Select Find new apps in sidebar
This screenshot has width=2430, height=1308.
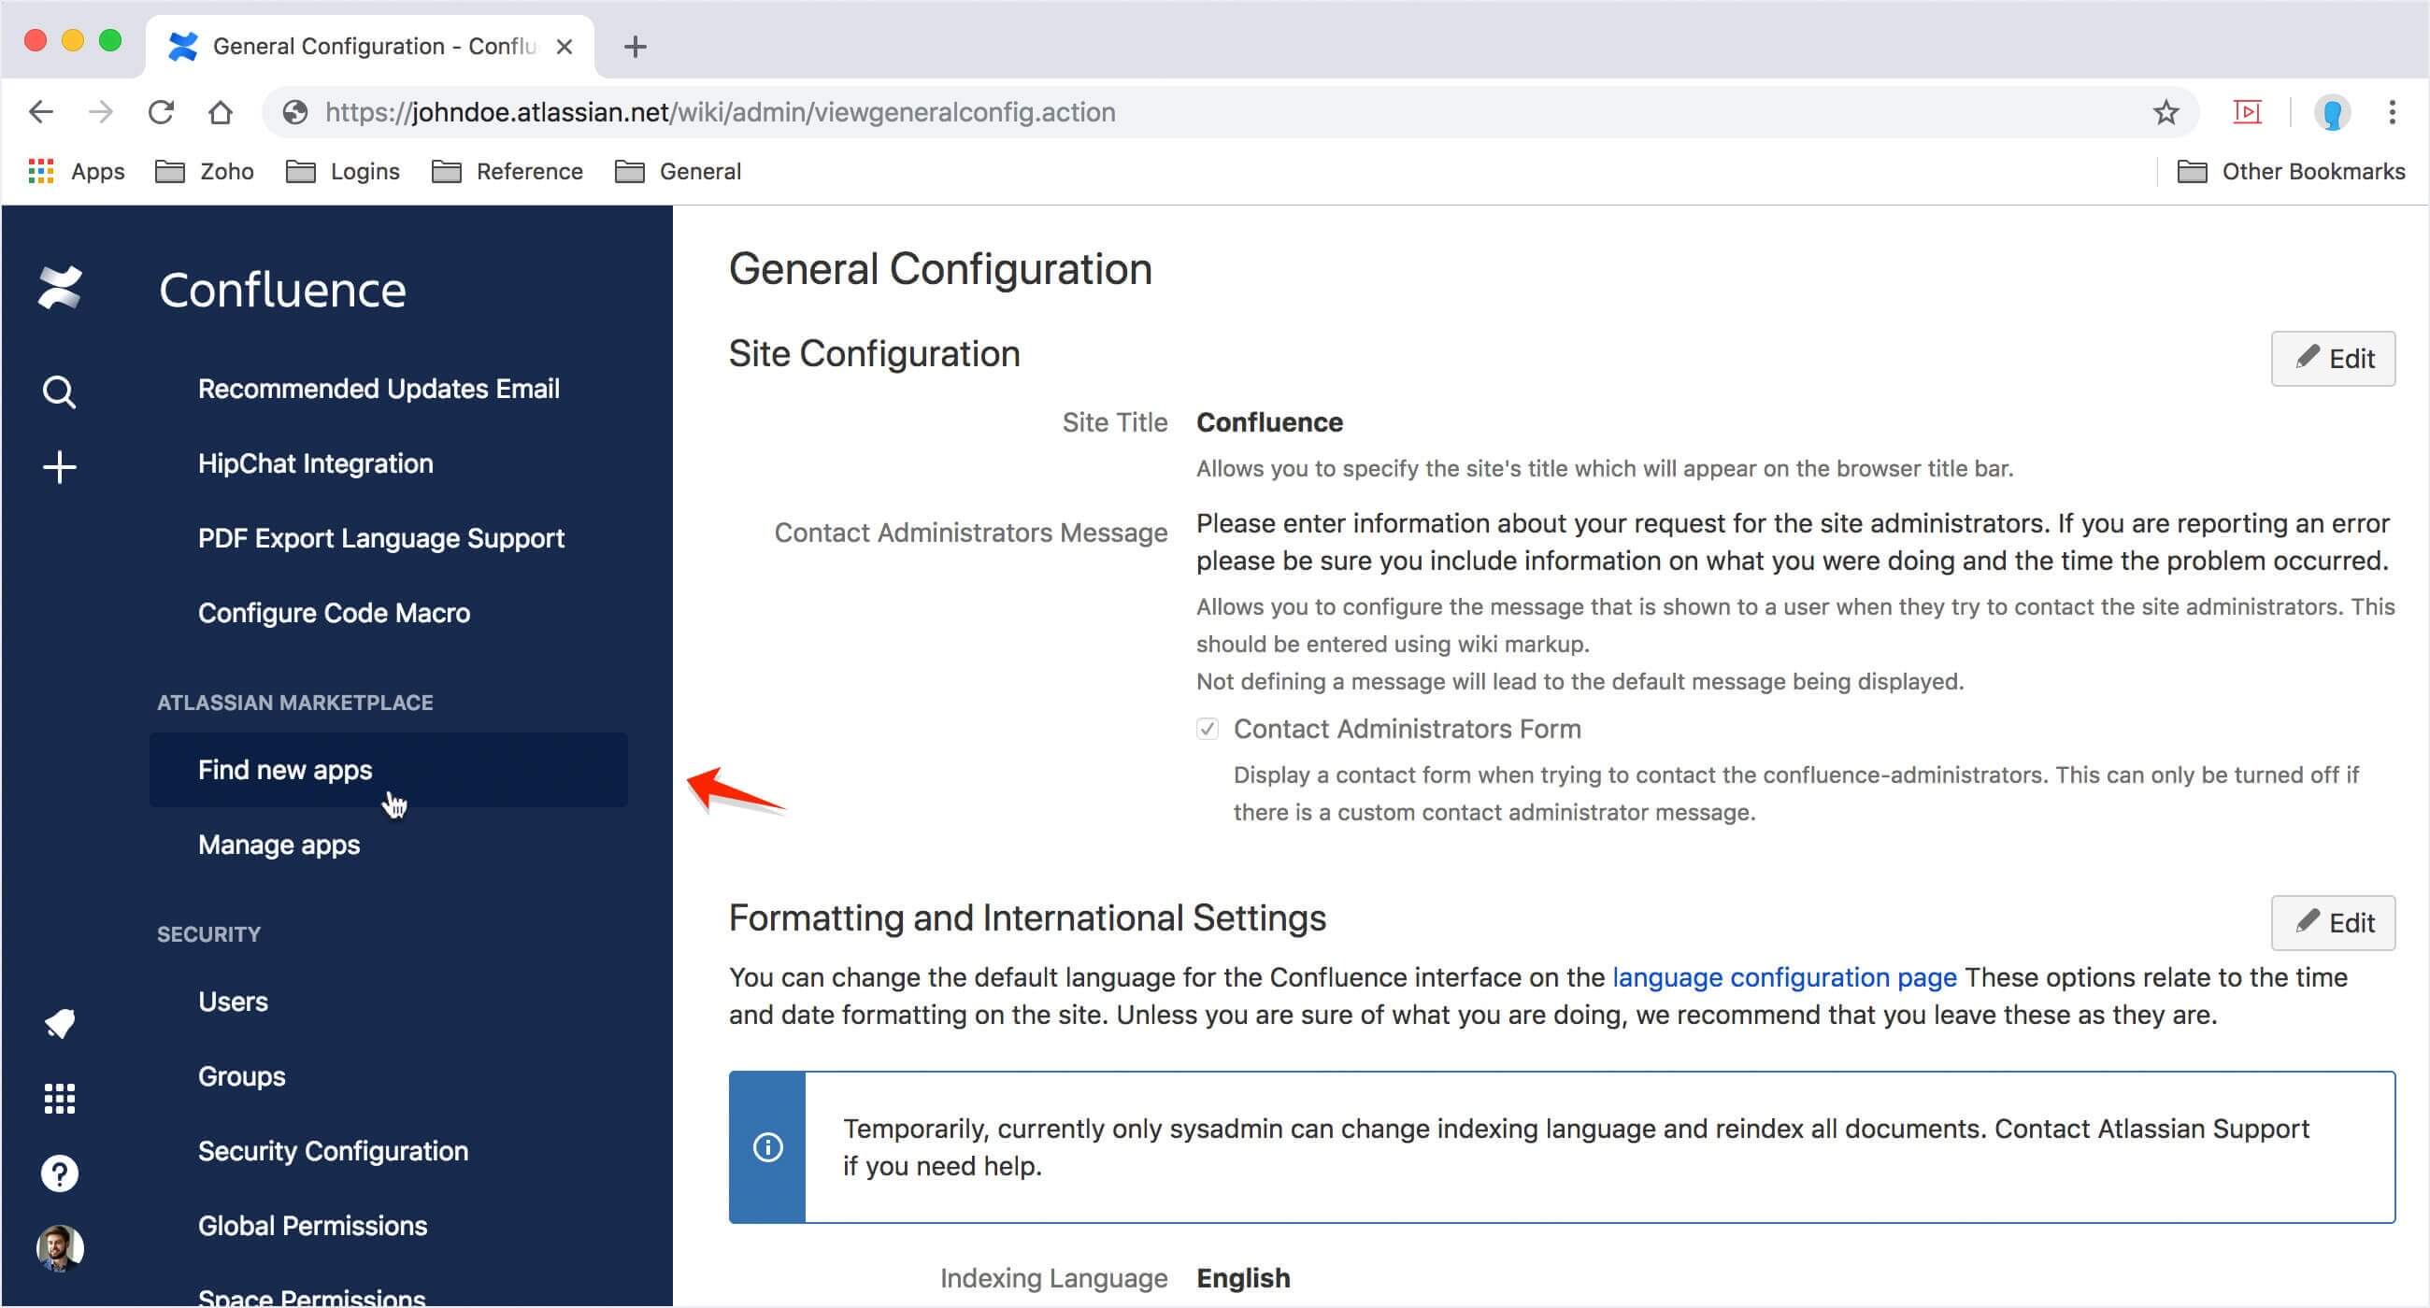pyautogui.click(x=285, y=770)
